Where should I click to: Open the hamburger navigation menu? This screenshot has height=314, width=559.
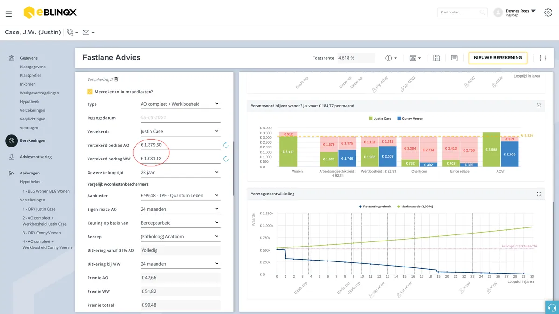click(8, 14)
